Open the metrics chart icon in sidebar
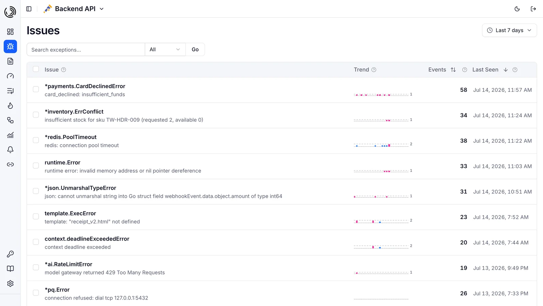The image size is (543, 306). coord(10,135)
